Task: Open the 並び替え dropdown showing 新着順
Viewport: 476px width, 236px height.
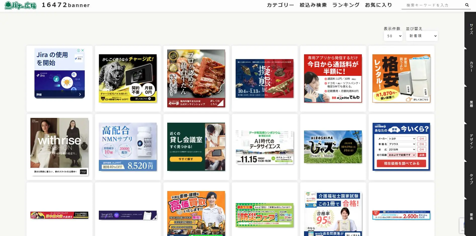Action: [x=422, y=36]
